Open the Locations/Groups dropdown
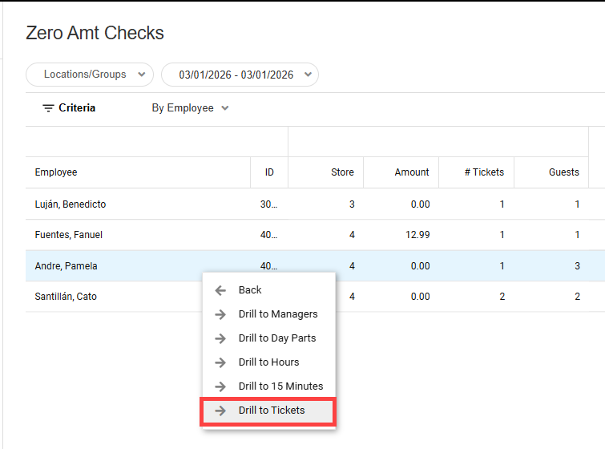605x449 pixels. (90, 75)
